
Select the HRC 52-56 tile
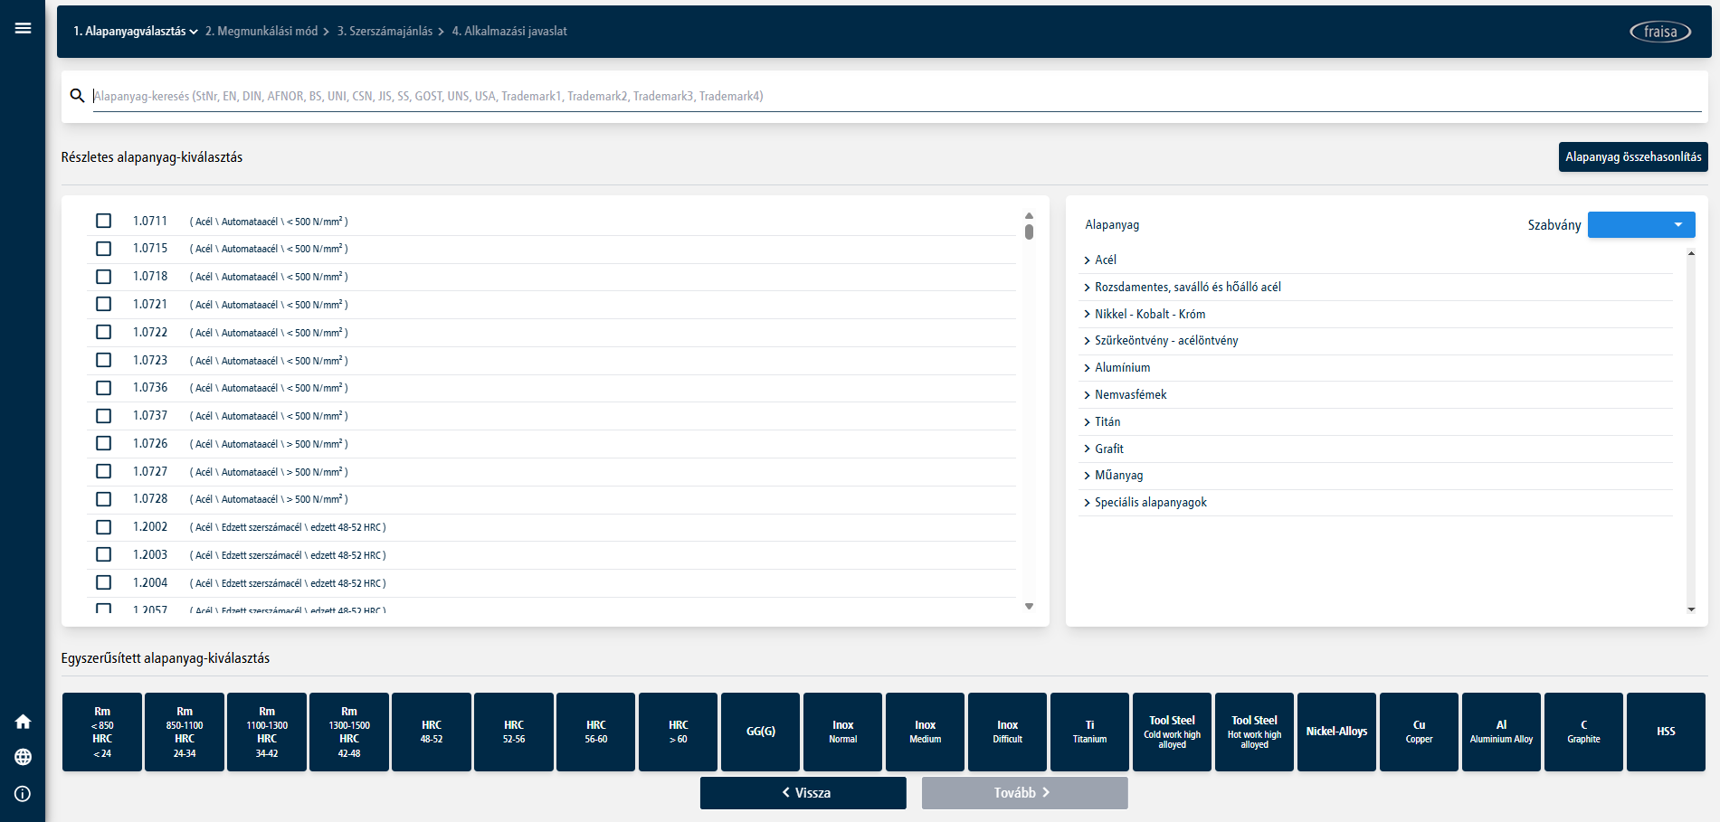pos(514,732)
